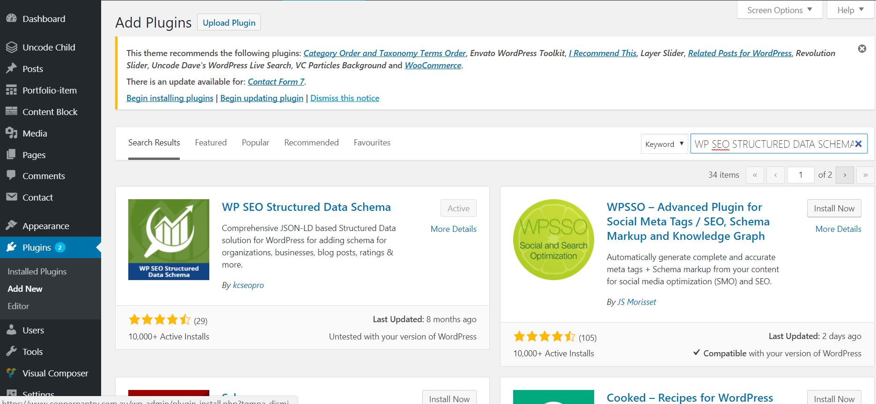Screen dimensions: 876x404
Task: Click the Portfolio-item grid icon
Action: (x=11, y=90)
